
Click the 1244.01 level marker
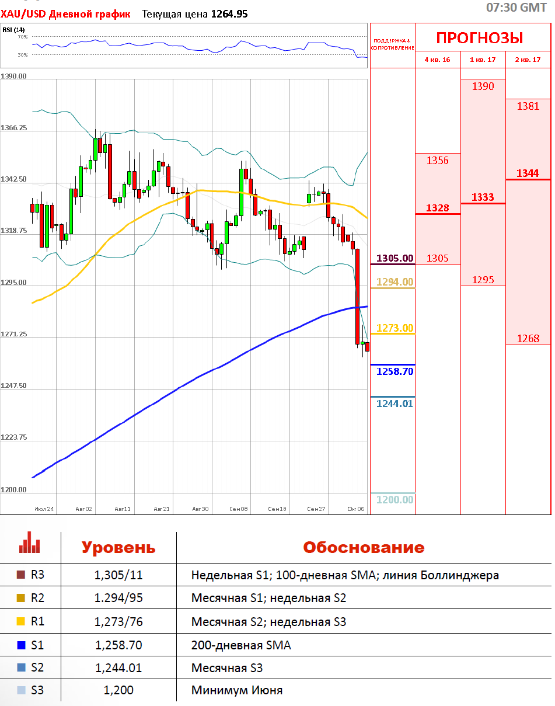[x=395, y=404]
